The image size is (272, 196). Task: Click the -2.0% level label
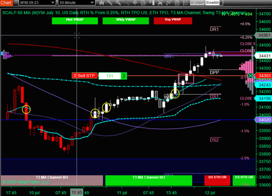pyautogui.click(x=245, y=158)
